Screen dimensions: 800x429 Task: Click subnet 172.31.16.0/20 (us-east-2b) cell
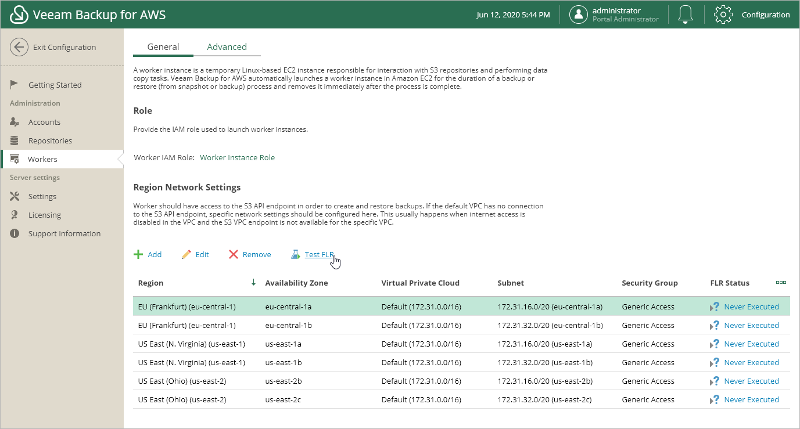coord(545,381)
